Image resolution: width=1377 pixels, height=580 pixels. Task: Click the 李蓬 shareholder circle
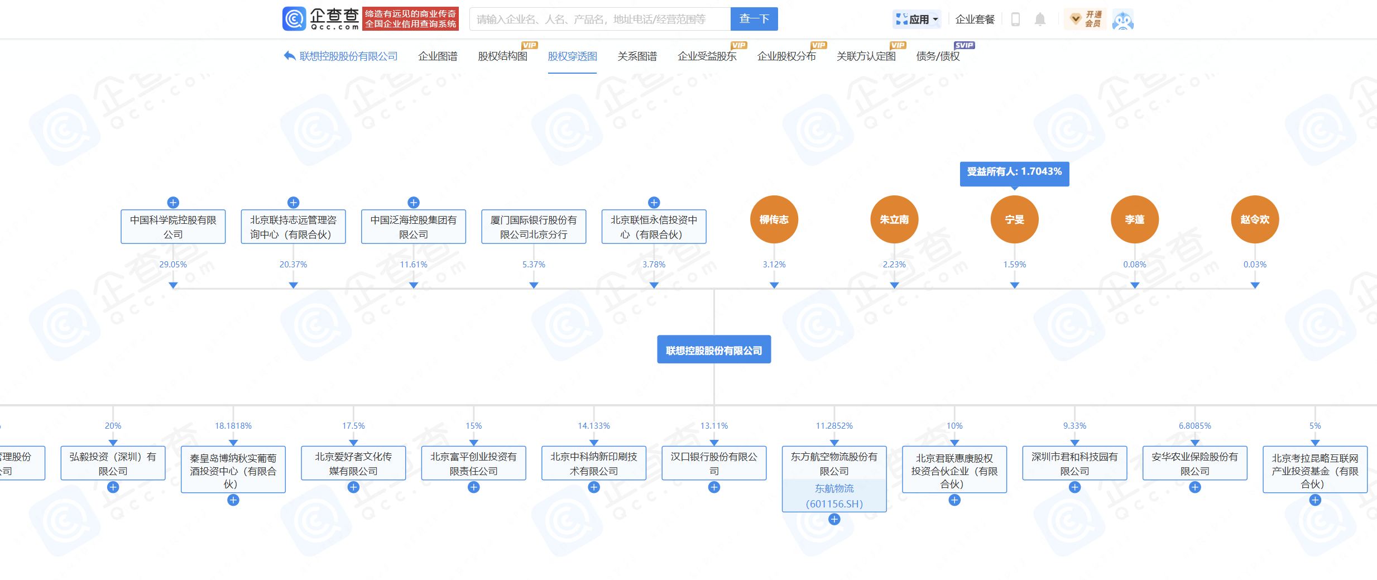click(1135, 219)
